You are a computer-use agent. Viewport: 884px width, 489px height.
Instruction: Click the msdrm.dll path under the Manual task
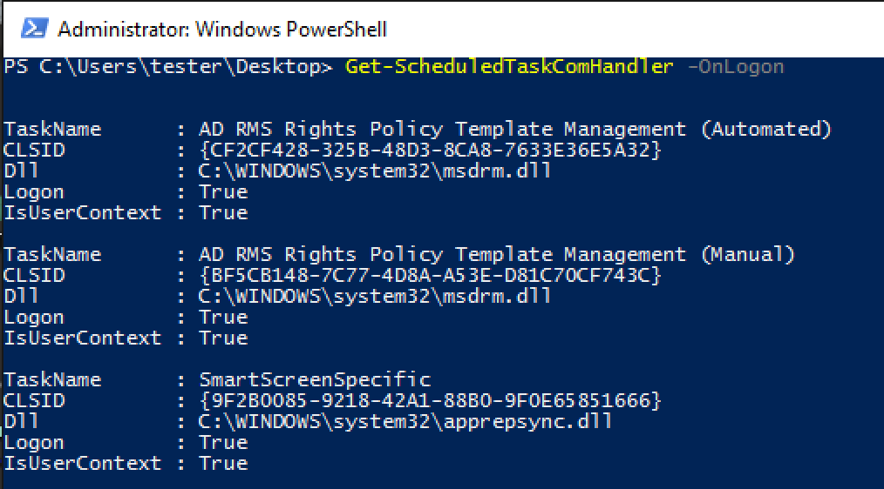tap(375, 296)
